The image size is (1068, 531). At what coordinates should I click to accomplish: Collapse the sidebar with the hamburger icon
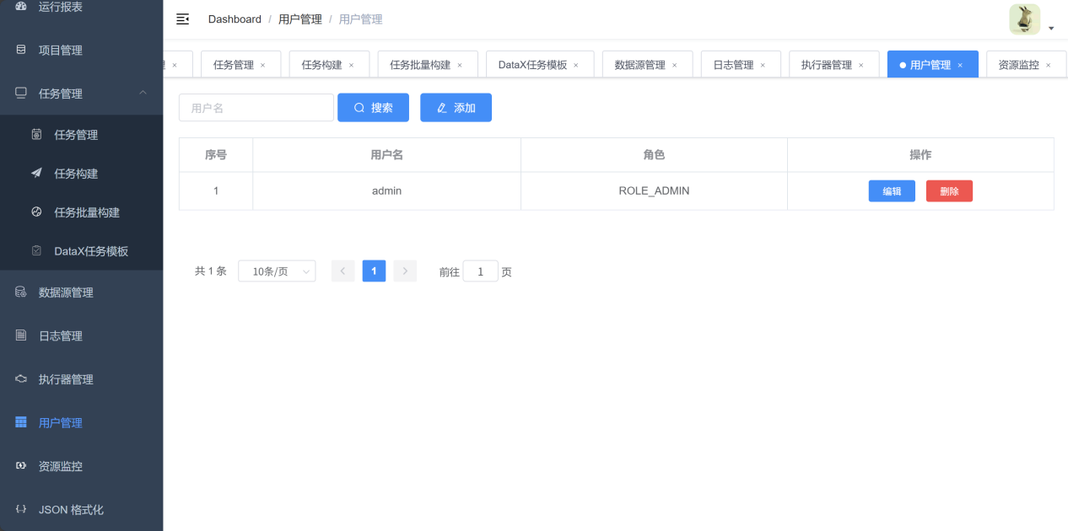pos(182,19)
